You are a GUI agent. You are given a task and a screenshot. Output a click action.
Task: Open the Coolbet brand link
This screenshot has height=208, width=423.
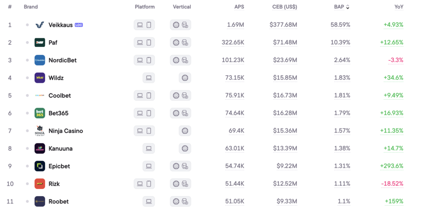[x=59, y=96]
